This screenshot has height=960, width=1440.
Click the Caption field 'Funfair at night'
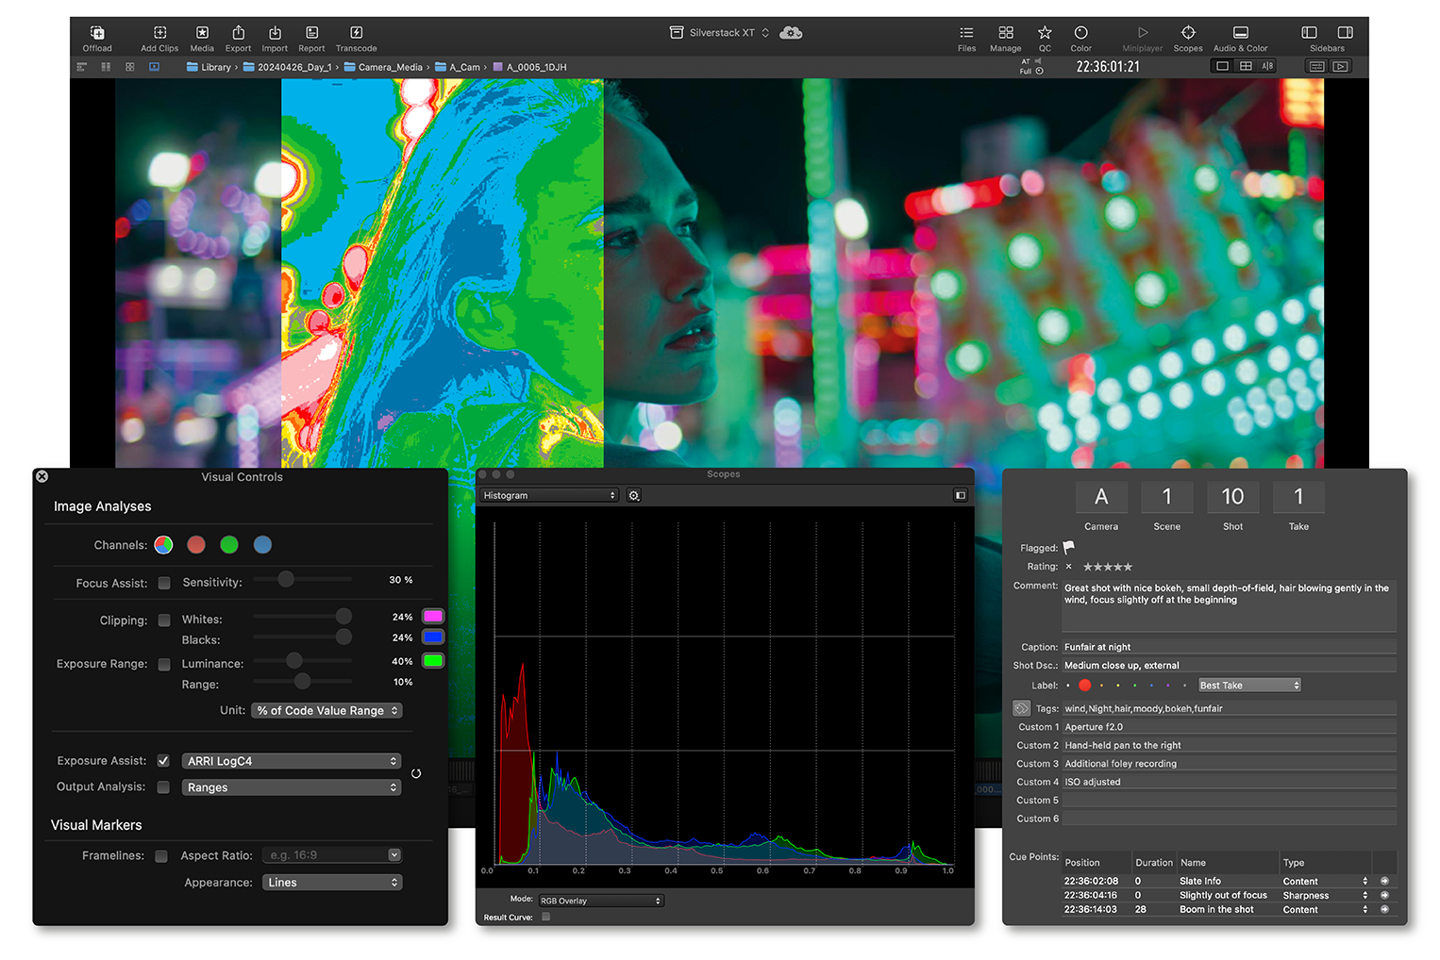point(1228,647)
